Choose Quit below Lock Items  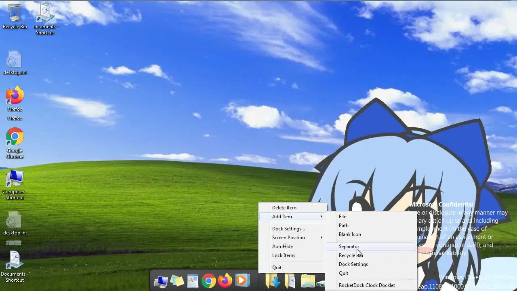(292, 268)
